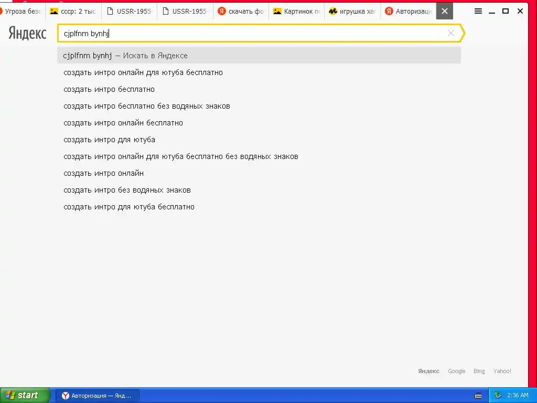
Task: Switch search engine to Google
Action: tap(457, 371)
